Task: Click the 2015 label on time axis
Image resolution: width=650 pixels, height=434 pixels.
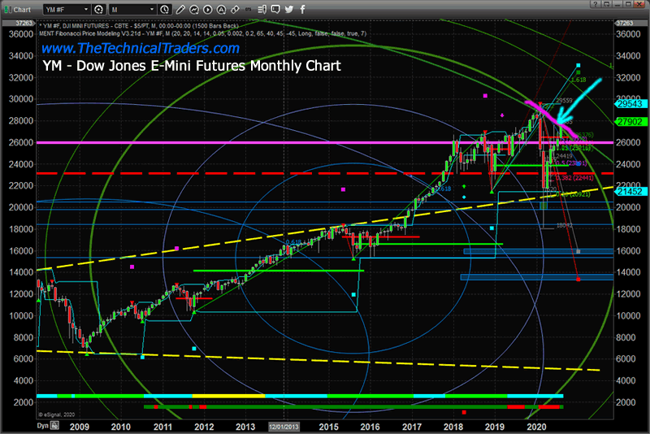Action: point(329,427)
